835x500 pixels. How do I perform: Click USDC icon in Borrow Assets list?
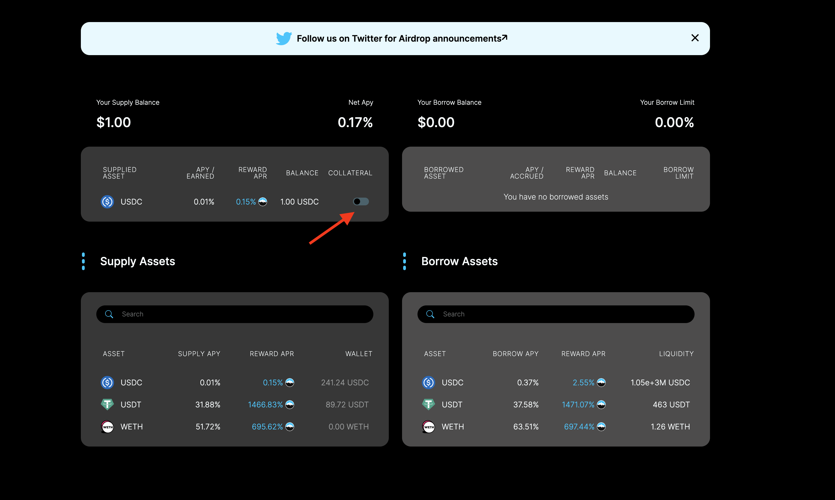pyautogui.click(x=428, y=382)
